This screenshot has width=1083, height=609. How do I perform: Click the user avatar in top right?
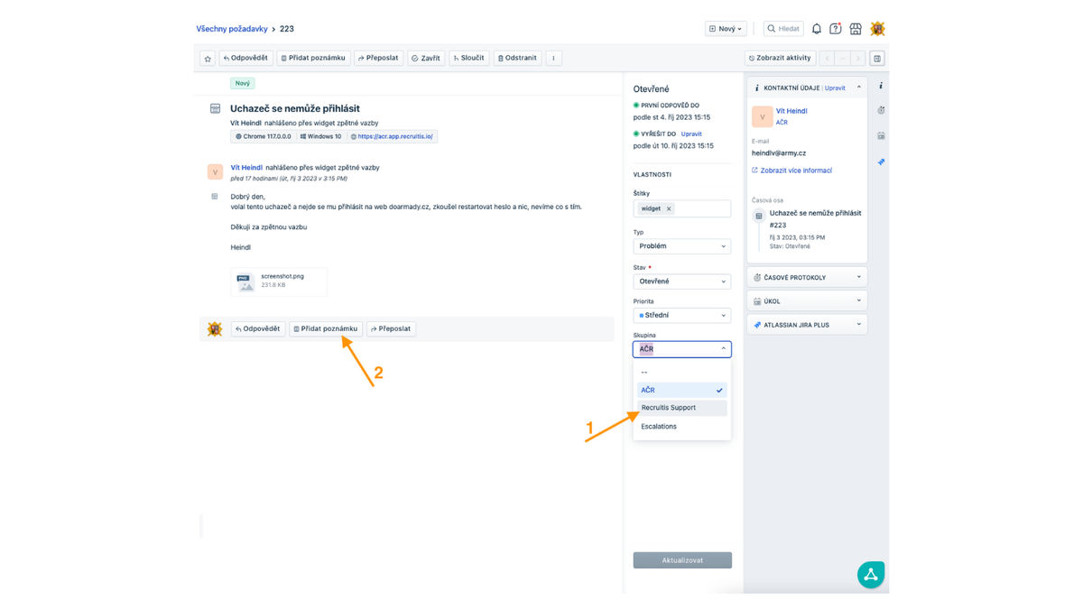[877, 29]
